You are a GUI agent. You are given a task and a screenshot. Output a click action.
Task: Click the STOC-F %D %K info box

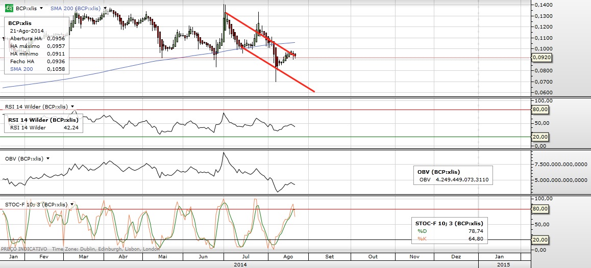click(x=449, y=231)
